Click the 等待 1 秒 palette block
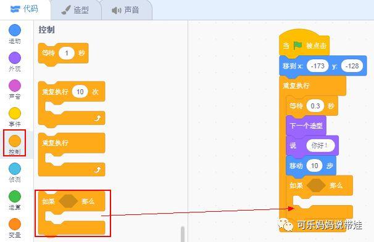 click(63, 54)
